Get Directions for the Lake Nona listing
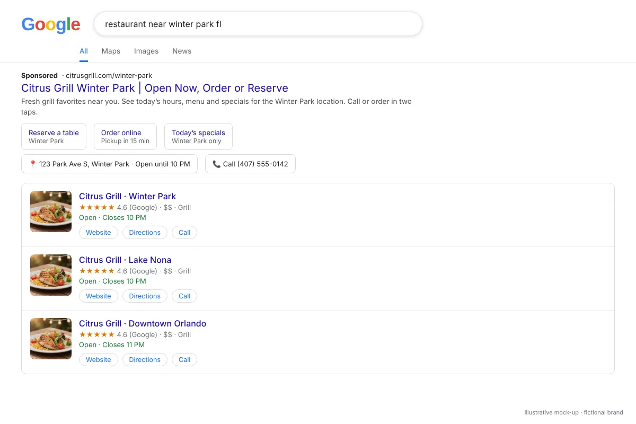636x424 pixels. [x=145, y=296]
